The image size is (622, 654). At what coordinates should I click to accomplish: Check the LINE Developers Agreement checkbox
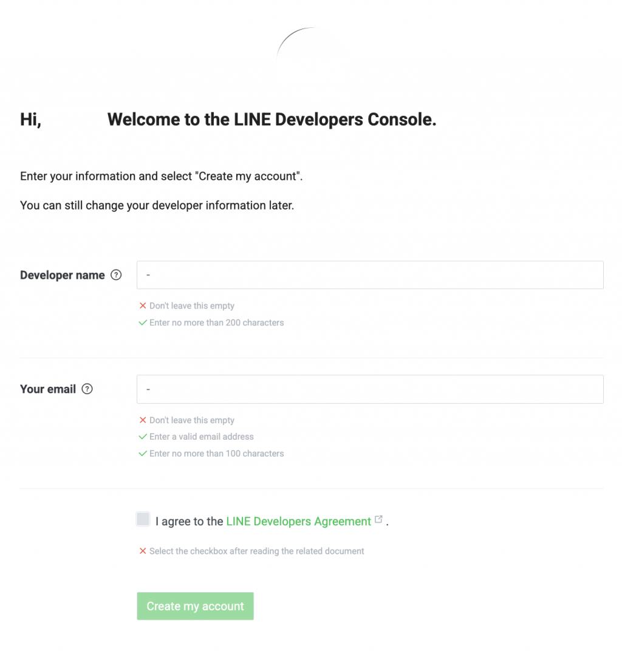[143, 519]
